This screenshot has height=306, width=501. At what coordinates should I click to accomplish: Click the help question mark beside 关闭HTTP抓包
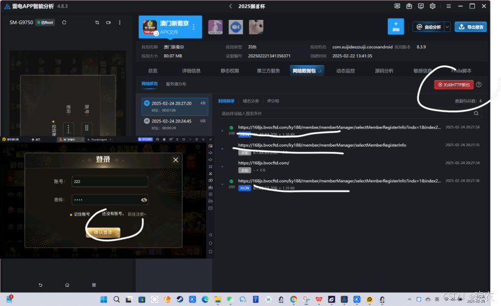coord(479,84)
